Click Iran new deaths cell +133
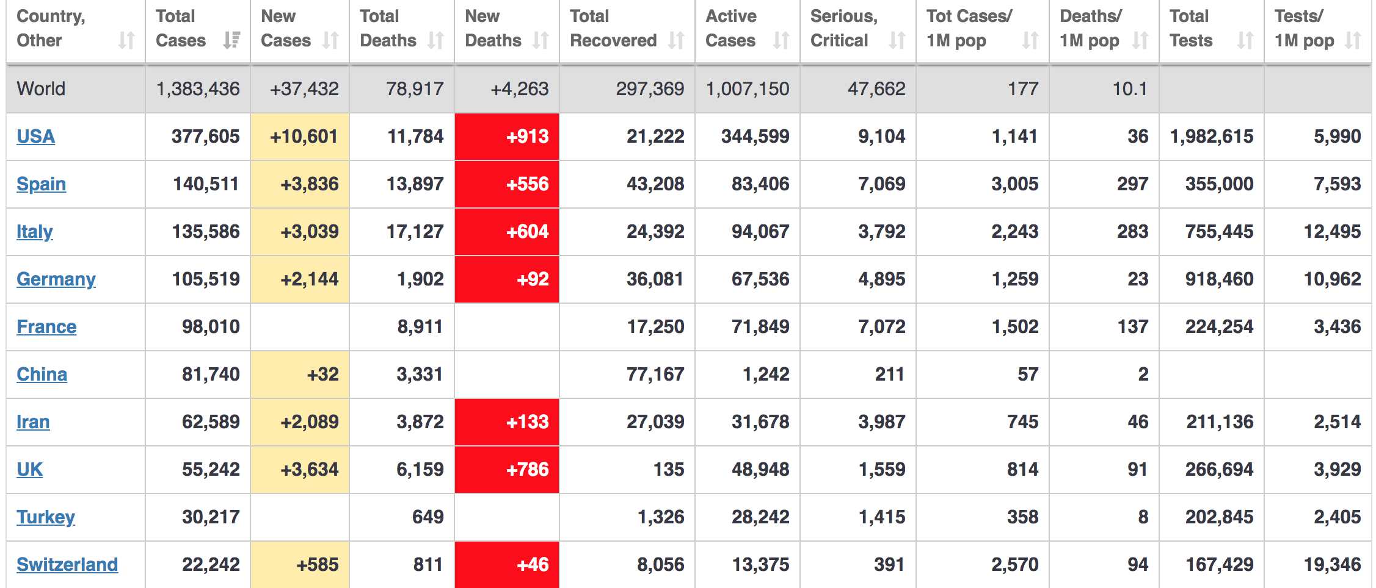Viewport: 1376px width, 588px height. point(507,421)
